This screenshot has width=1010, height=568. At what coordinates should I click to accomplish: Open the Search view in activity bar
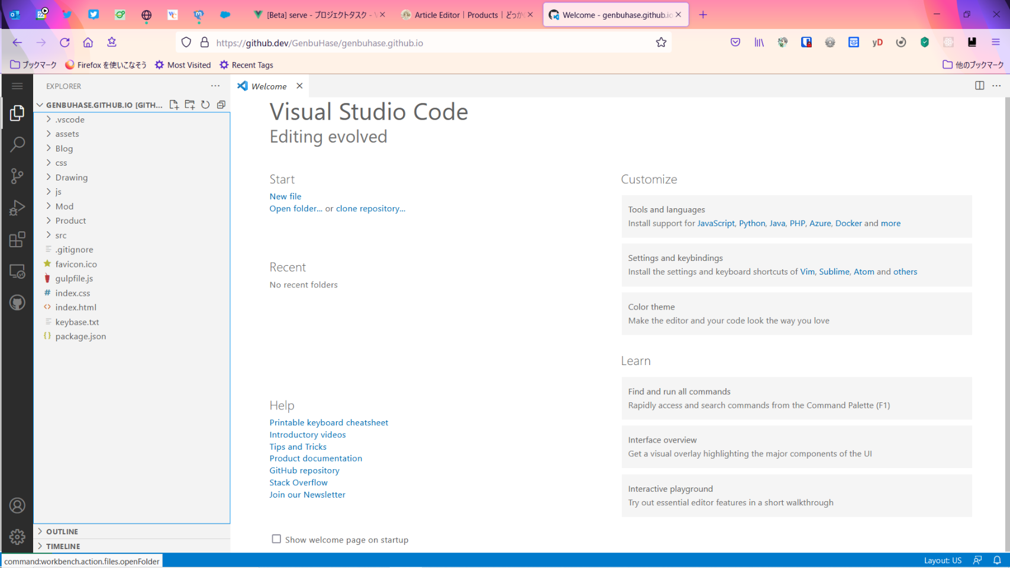(17, 144)
